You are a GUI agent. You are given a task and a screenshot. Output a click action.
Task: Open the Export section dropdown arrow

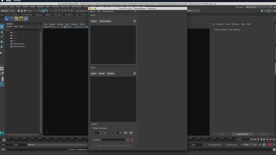[x=135, y=74]
